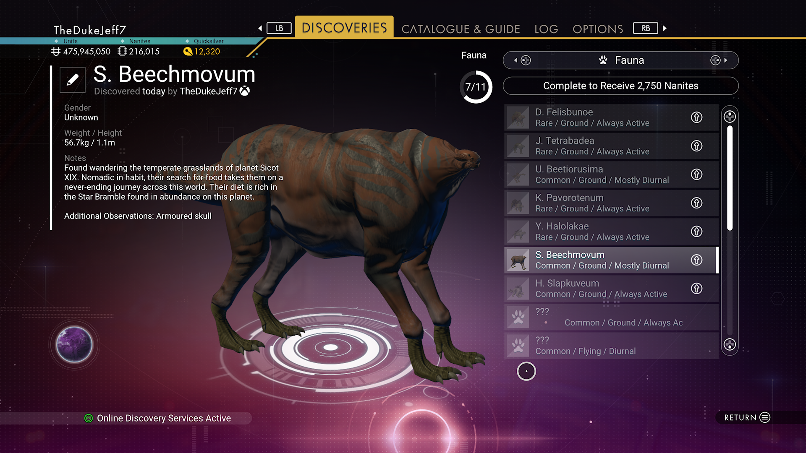Click the LB bumper button
This screenshot has width=806, height=453.
pos(279,28)
